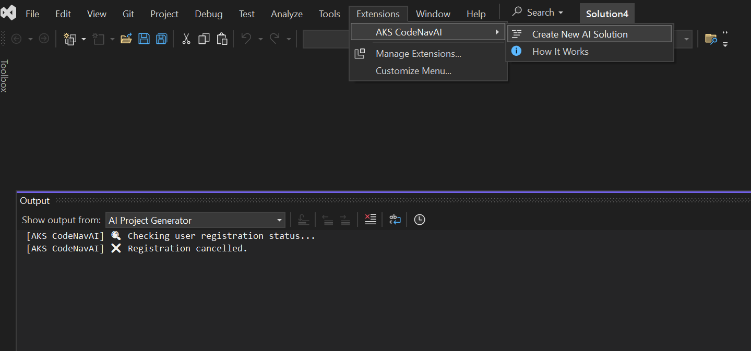The height and width of the screenshot is (351, 751).
Task: Select Create New AI Solution
Action: 580,34
